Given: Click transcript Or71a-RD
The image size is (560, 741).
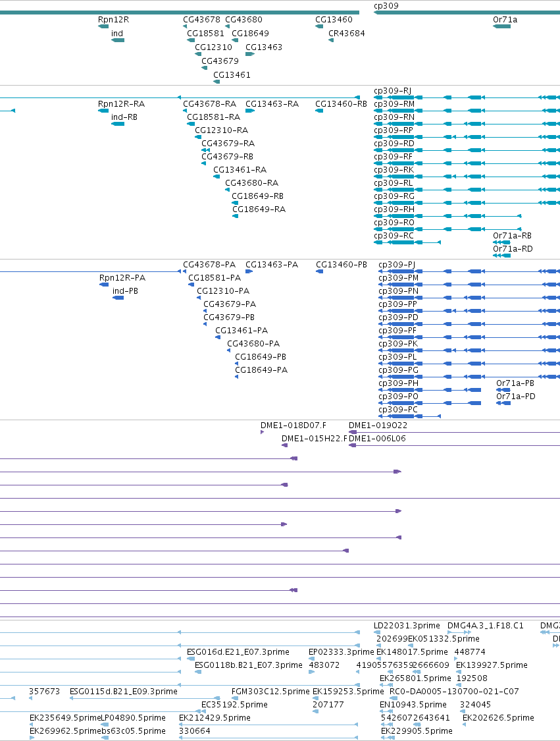Looking at the screenshot, I should tap(513, 249).
